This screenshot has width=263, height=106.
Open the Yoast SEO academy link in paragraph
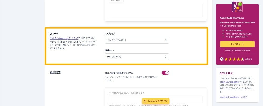(229, 82)
